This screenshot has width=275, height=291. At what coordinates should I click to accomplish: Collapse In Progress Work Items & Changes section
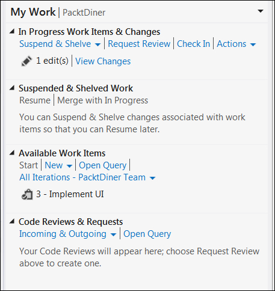coord(12,31)
